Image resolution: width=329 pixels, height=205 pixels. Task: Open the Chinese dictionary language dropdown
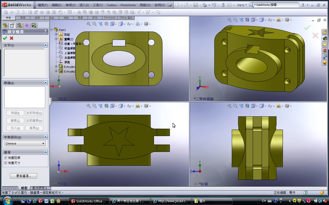coord(25,143)
